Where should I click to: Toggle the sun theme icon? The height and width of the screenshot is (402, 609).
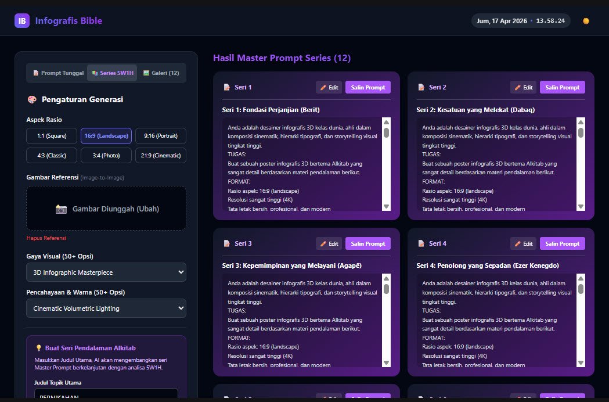coord(586,21)
